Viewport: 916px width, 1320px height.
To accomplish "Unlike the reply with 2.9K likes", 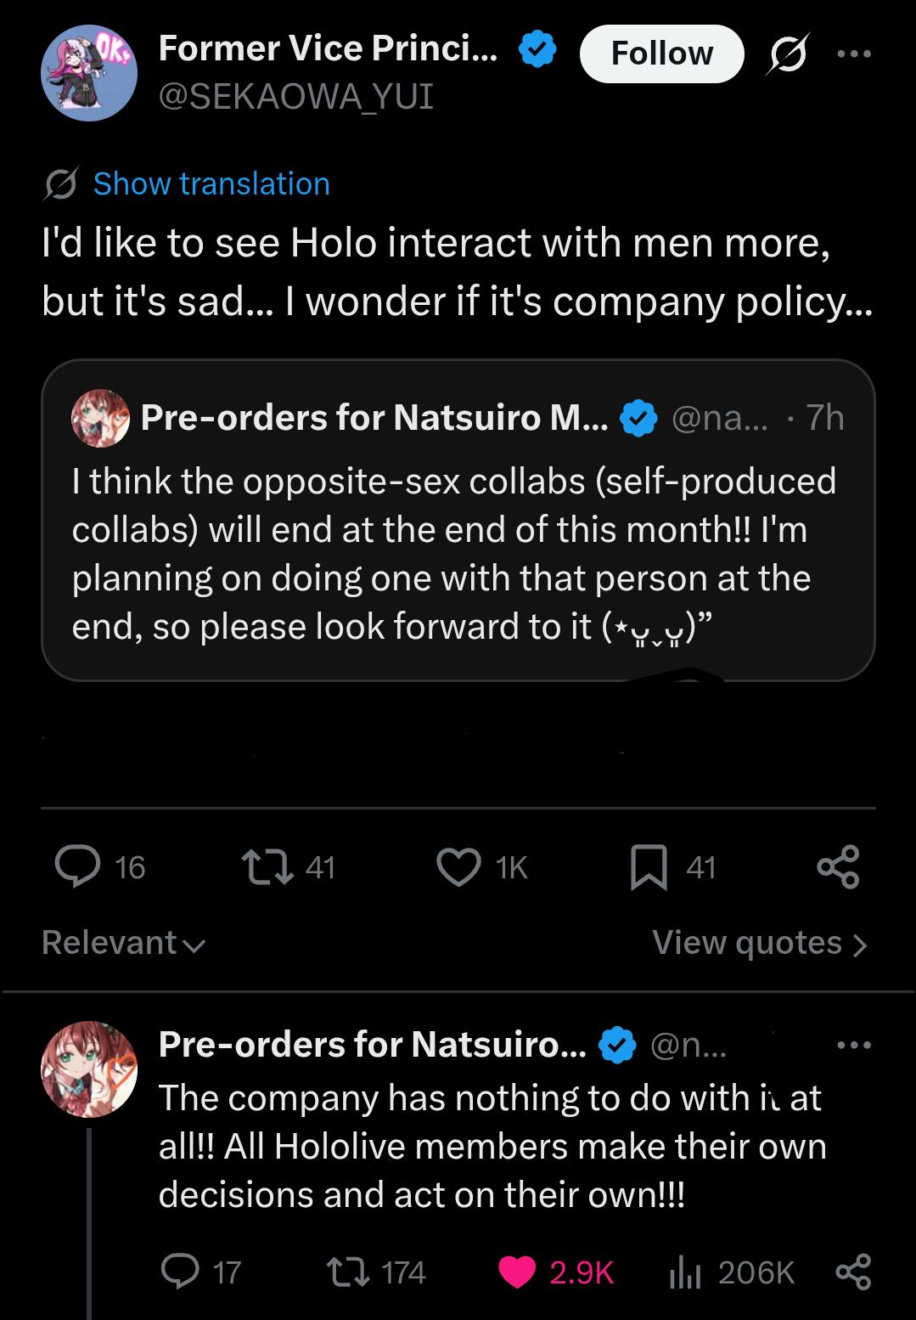I will point(518,1272).
